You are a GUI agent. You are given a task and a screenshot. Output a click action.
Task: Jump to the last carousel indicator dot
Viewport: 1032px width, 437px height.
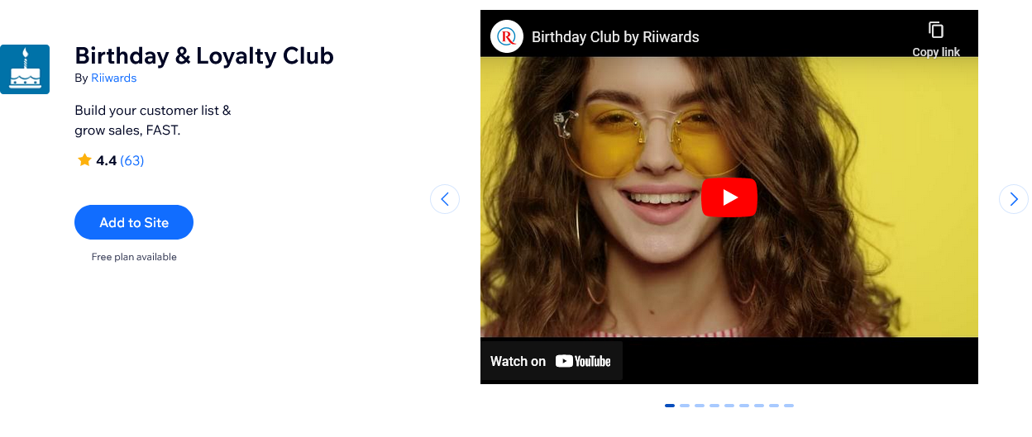tap(789, 406)
